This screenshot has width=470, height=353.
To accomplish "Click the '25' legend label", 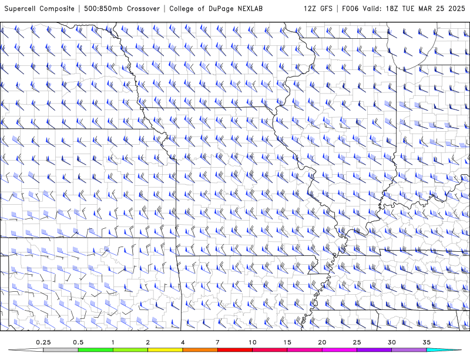I will coord(357,342).
